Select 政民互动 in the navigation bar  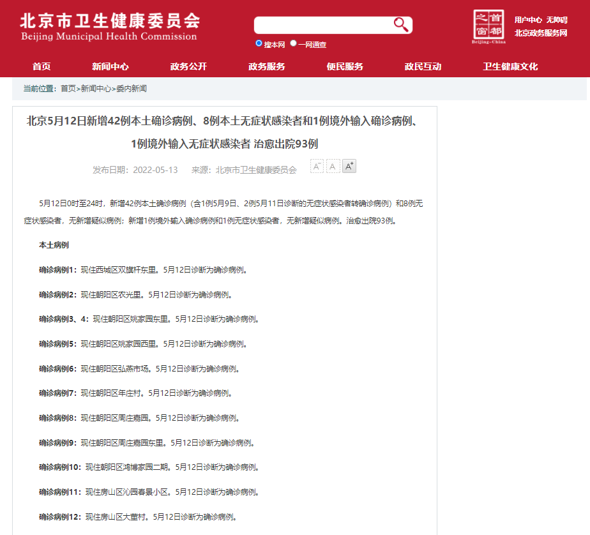click(423, 66)
